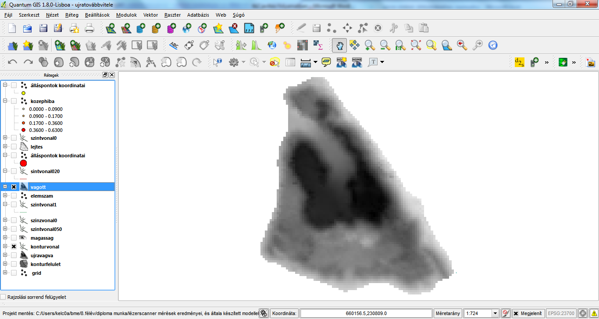Open the Vektor menu
The image size is (599, 319).
tap(150, 15)
